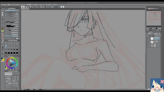The height and width of the screenshot is (92, 164).
Task: Pick a color inside the color wheel triangle
Action: click(x=13, y=63)
